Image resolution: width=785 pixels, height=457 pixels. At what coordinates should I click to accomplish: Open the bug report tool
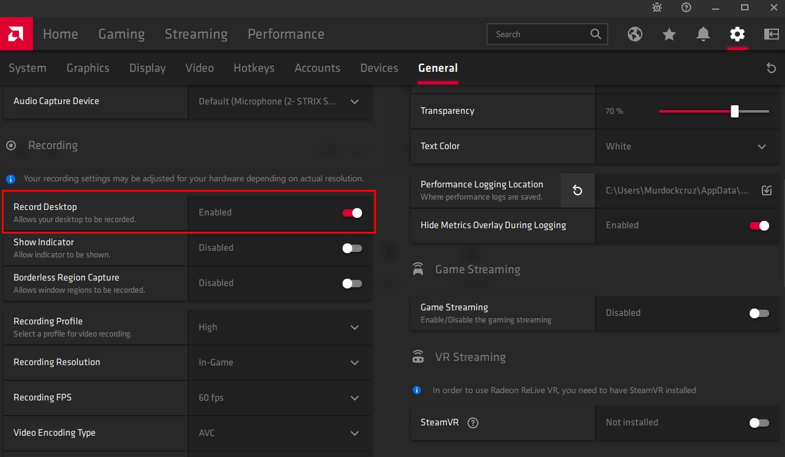pyautogui.click(x=656, y=9)
